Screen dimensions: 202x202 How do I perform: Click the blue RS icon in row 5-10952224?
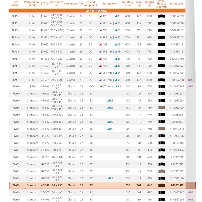[x=109, y=100]
